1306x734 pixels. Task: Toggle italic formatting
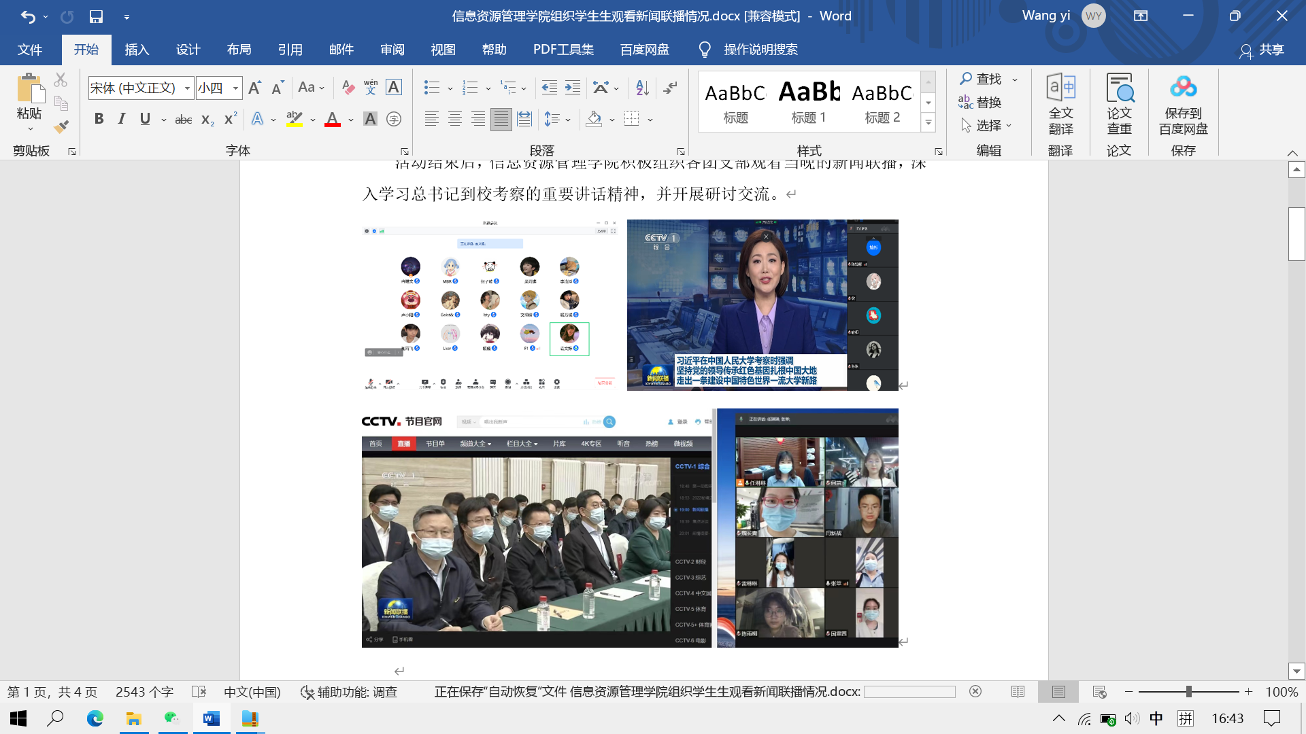tap(122, 119)
